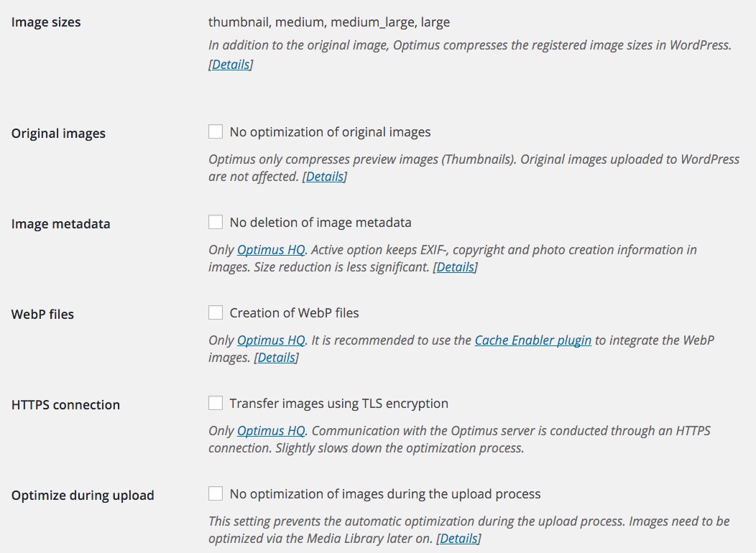Click the Creation of WebP files label

[x=294, y=313]
